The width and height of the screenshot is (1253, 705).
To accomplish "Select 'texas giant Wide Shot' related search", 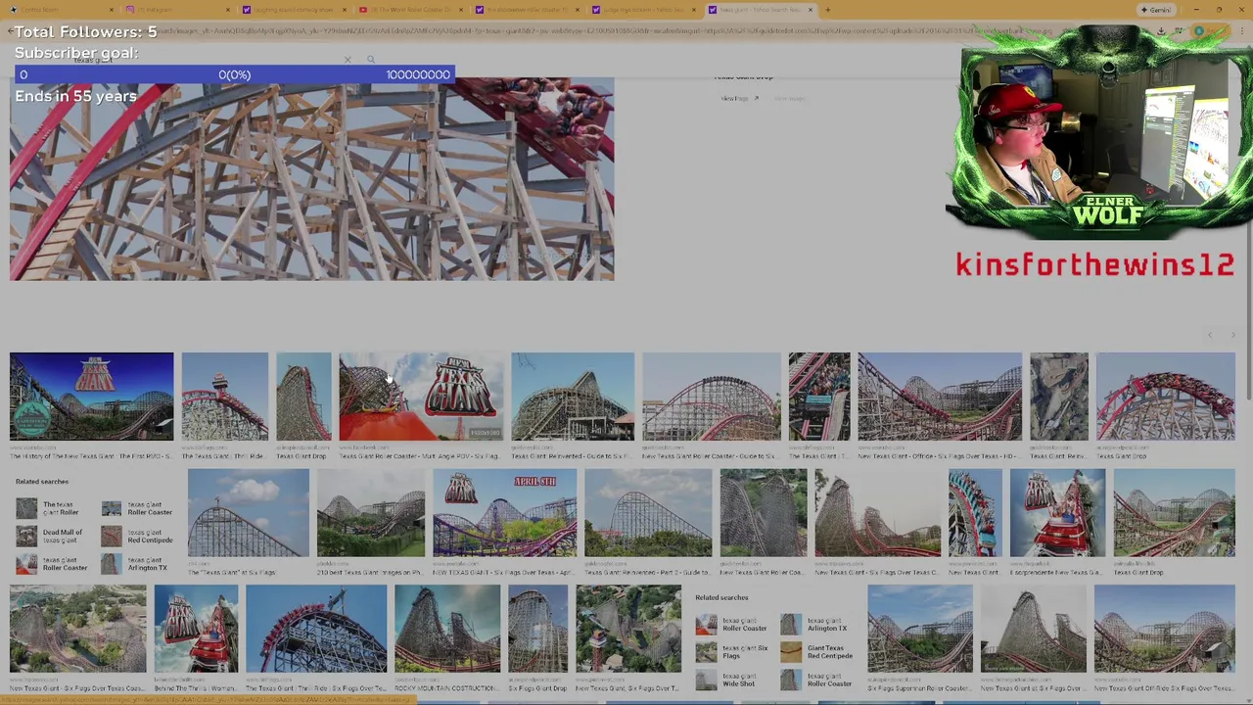I will [733, 680].
